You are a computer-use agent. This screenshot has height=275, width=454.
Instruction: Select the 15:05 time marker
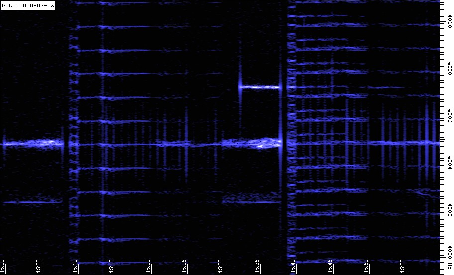(39, 265)
